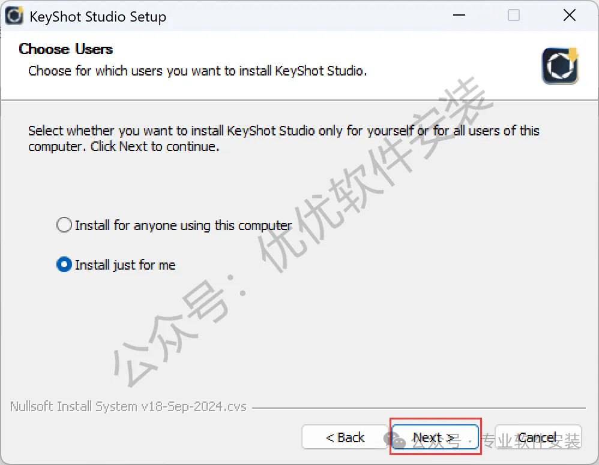Click the 'Install for anyone using this computer' label text
599x465 pixels.
pos(184,225)
